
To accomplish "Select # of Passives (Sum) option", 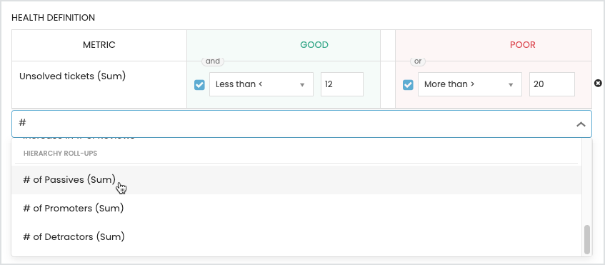I will click(x=296, y=180).
